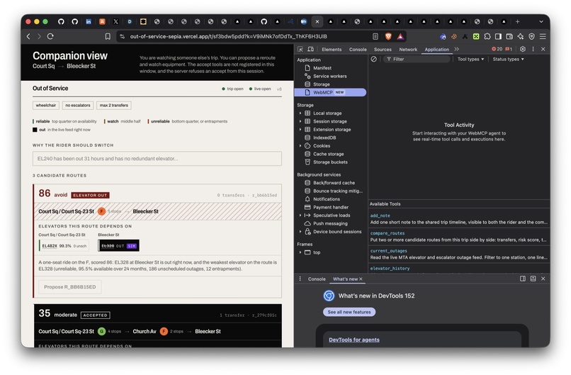Expand the Session storage tree node
The image size is (571, 375).
(x=300, y=121)
